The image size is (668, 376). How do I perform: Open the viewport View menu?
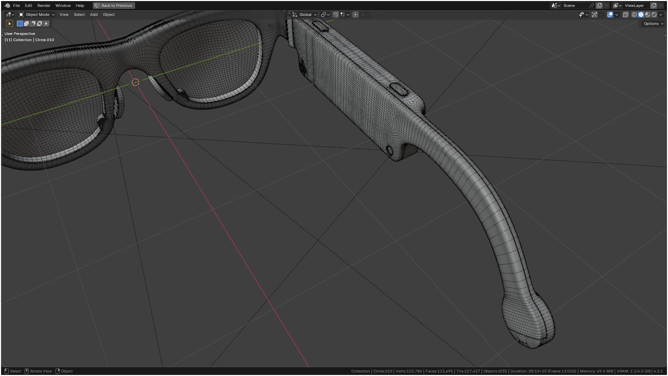64,15
